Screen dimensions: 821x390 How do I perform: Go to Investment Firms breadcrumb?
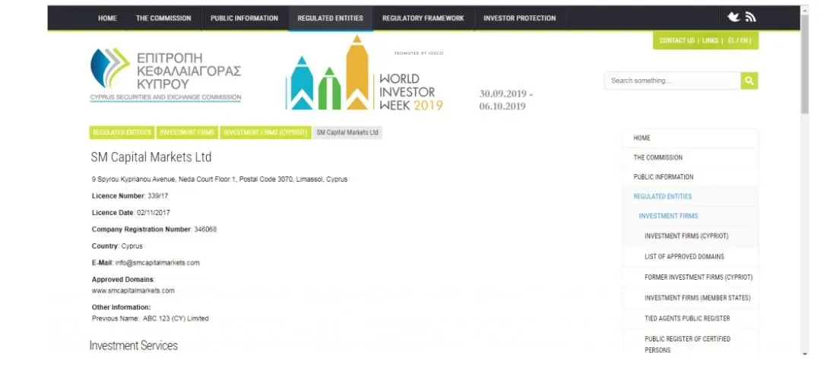[187, 132]
